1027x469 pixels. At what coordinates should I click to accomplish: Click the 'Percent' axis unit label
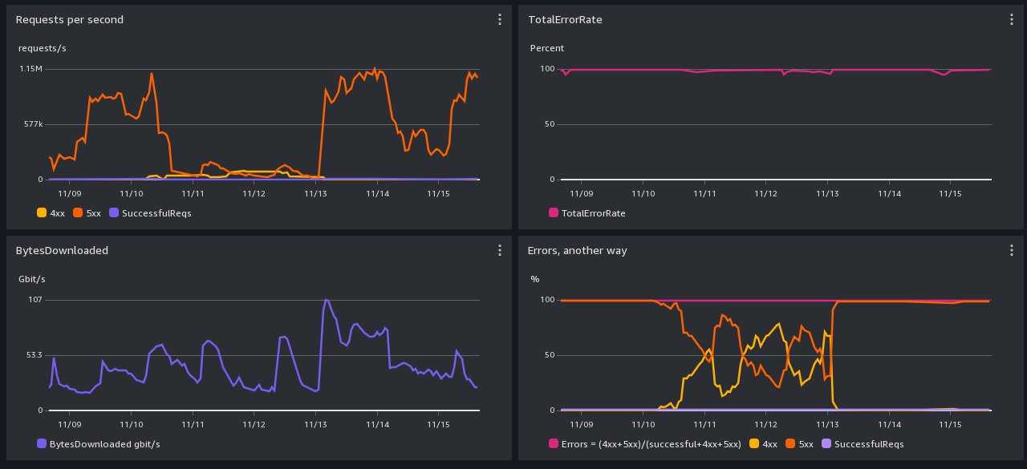click(x=547, y=48)
